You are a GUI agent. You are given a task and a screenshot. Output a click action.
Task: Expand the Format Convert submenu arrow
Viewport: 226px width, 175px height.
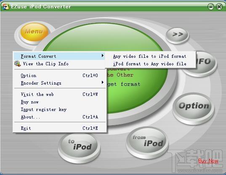[x=102, y=55]
